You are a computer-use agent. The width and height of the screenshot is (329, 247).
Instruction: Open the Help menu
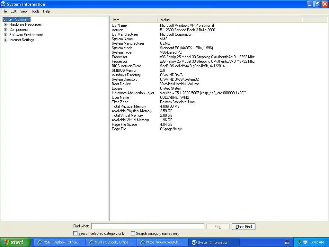tap(46, 11)
